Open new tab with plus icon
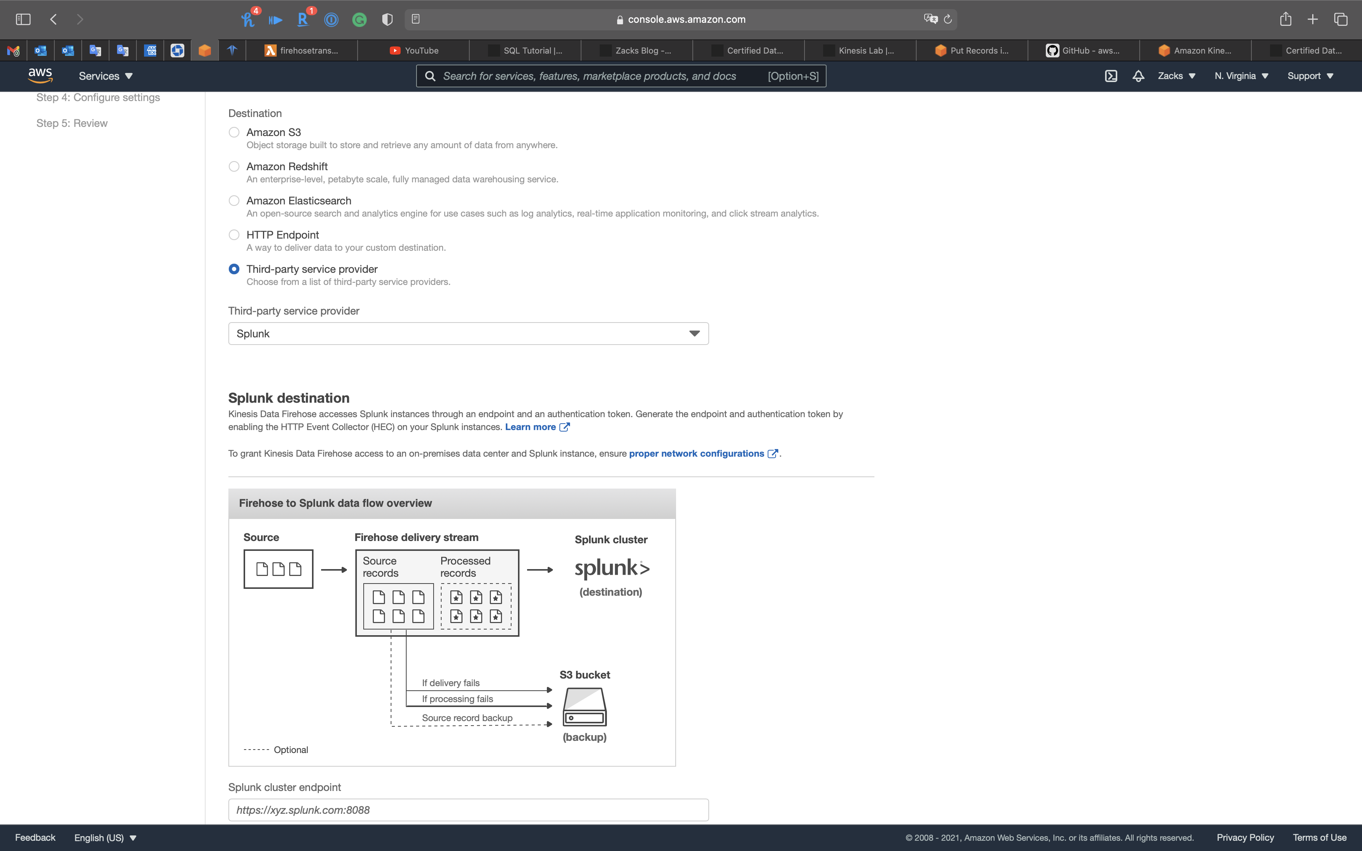 (x=1313, y=19)
